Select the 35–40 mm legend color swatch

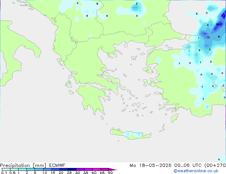88,169
